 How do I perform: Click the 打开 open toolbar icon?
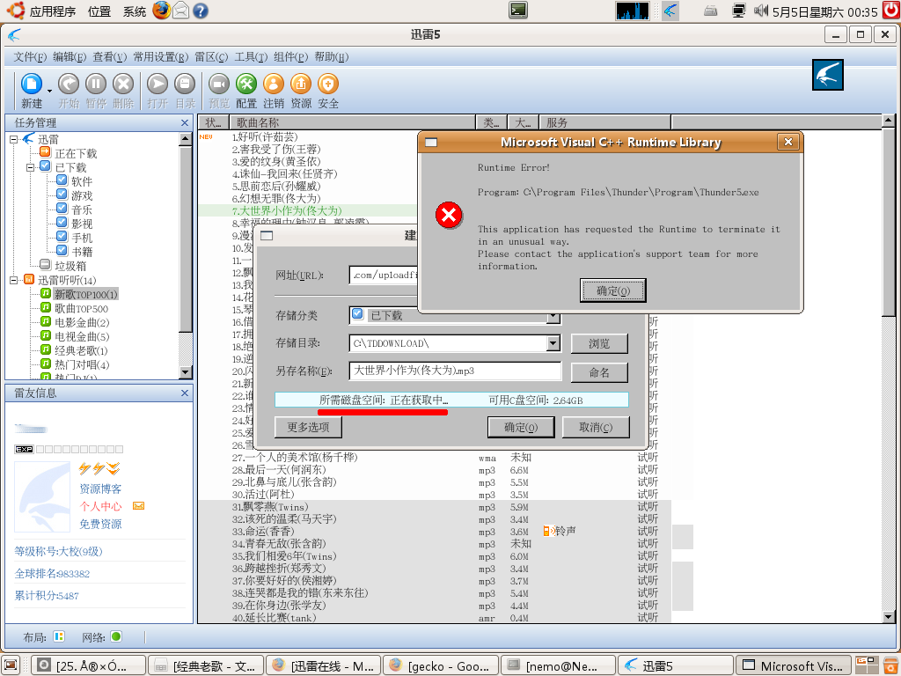pos(157,84)
